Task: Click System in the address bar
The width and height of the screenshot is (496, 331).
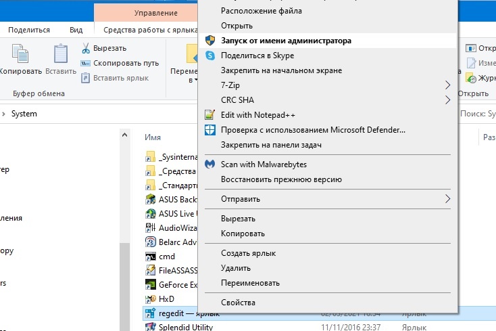Action: [24, 114]
